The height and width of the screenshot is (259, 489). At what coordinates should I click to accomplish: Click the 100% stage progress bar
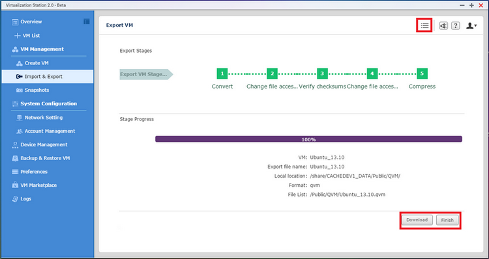tap(309, 139)
